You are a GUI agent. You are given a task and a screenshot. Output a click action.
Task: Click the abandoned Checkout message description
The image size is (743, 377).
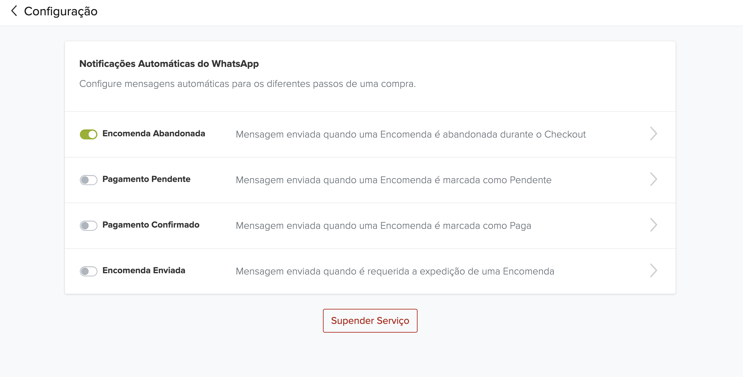click(410, 134)
